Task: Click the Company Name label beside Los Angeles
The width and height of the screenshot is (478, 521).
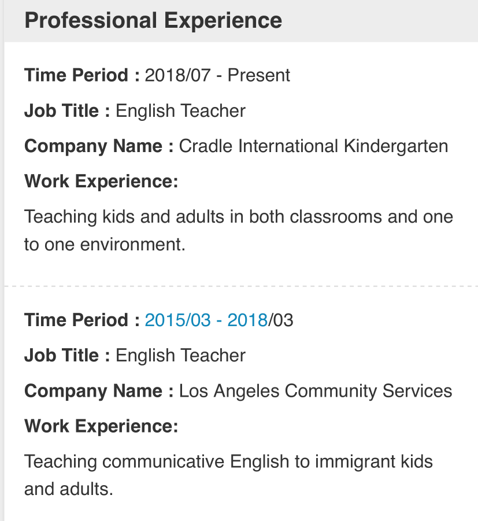Action: 98,391
